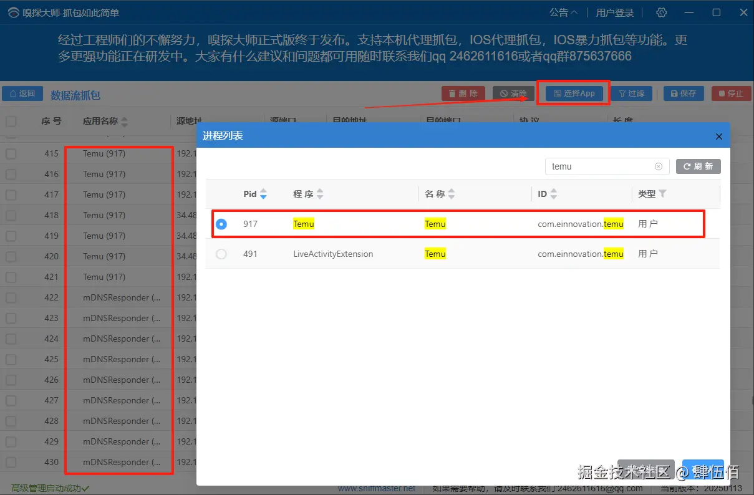Sort the Pid column using its sort arrows
The width and height of the screenshot is (754, 495).
tap(263, 194)
